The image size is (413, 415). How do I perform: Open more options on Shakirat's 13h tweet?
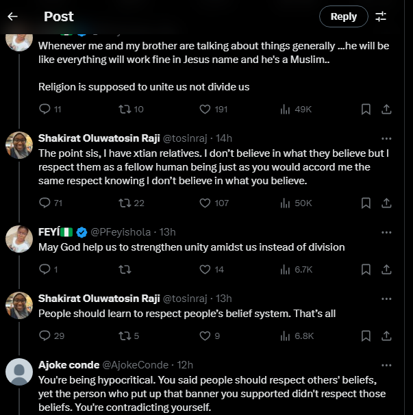386,298
